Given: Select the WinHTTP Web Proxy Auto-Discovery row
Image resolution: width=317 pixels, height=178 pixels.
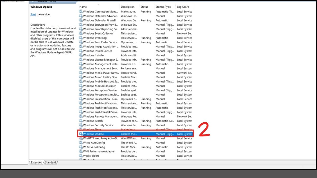Looking at the screenshot, I should click(100, 138).
